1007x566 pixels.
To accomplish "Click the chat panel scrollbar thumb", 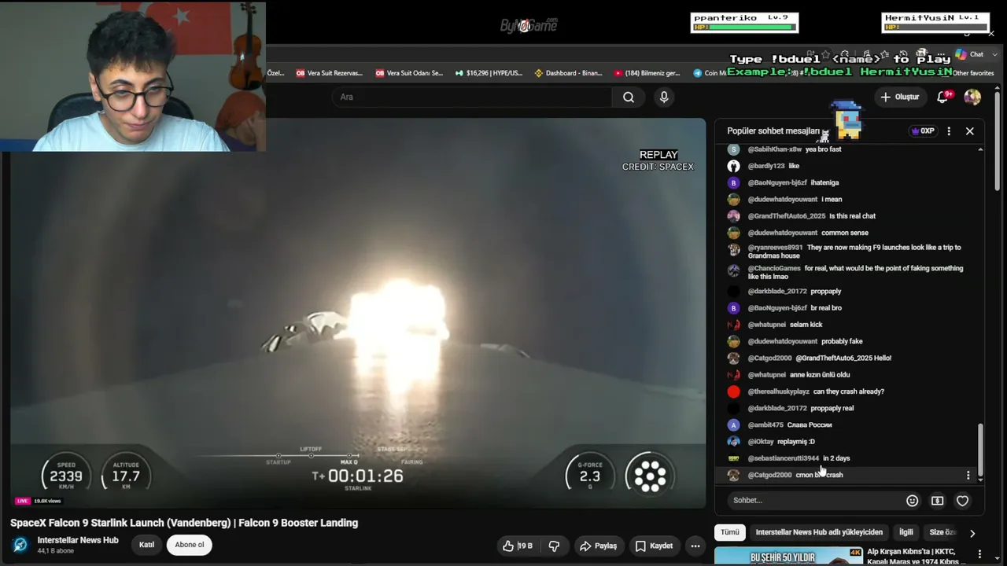I will [980, 449].
